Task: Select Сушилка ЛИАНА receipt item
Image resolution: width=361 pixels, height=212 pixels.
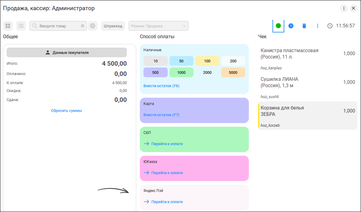Action: point(308,87)
